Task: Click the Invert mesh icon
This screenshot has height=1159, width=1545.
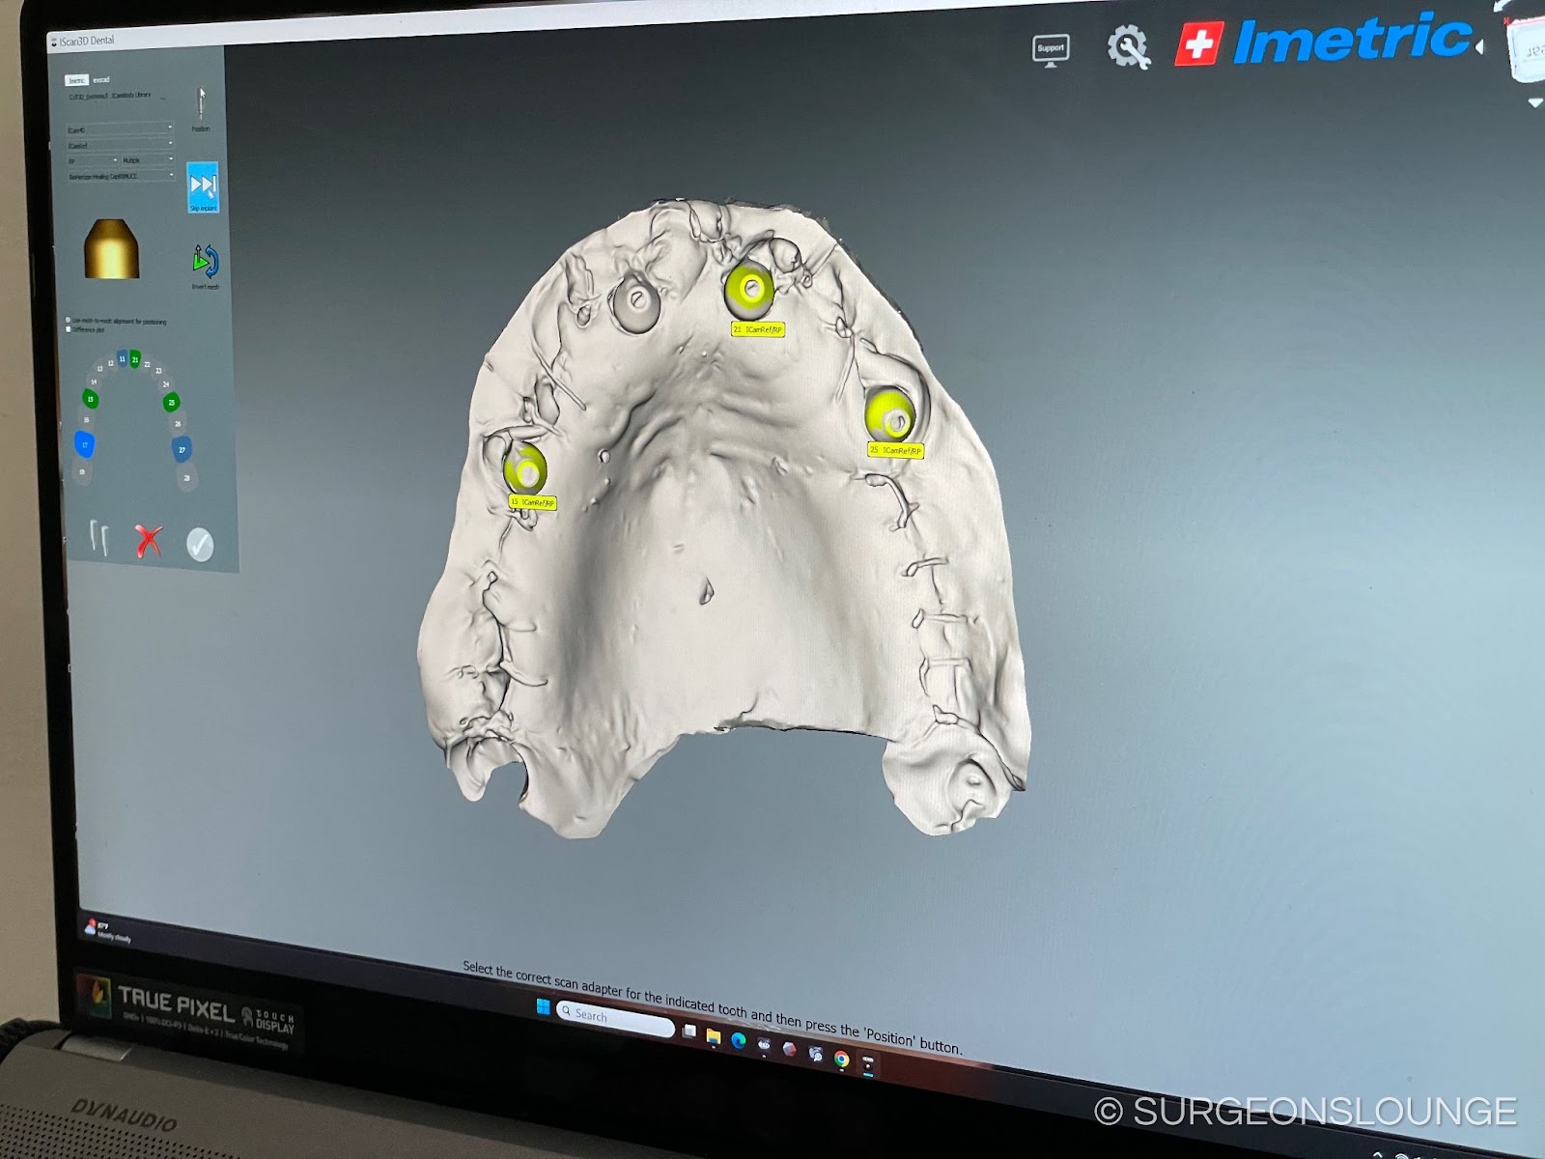Action: coord(206,262)
